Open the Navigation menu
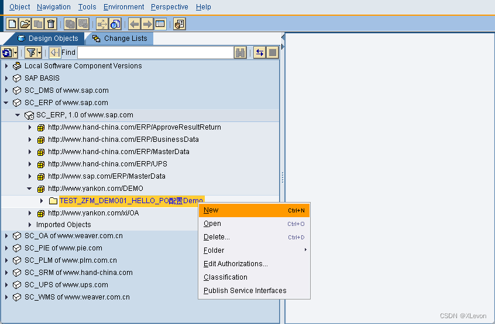Image resolution: width=495 pixels, height=324 pixels. (54, 7)
